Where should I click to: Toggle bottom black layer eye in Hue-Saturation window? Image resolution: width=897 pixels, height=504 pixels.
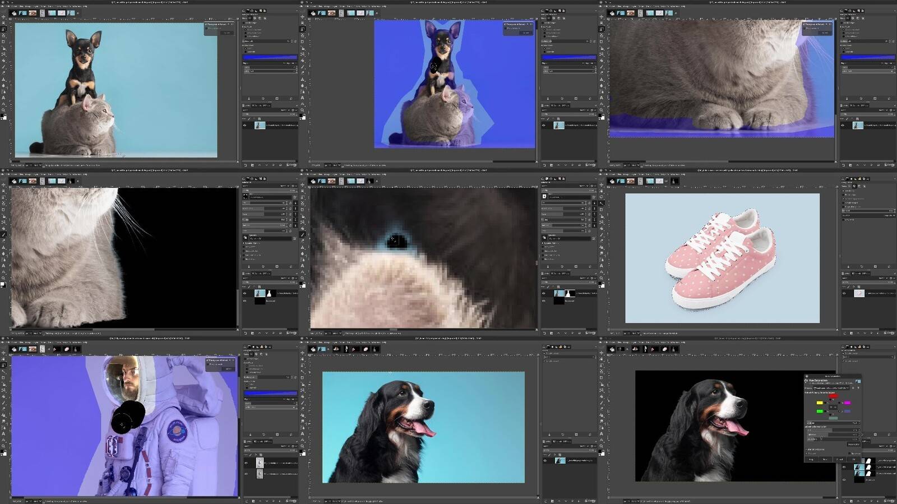[x=845, y=480]
